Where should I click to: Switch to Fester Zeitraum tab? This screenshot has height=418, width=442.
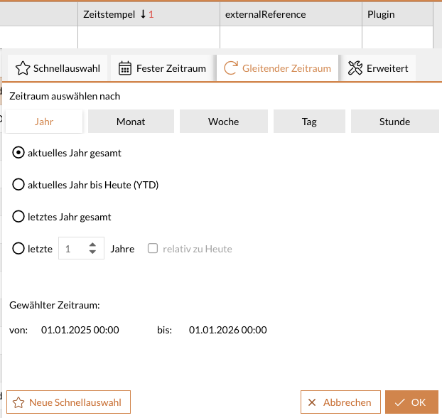162,68
